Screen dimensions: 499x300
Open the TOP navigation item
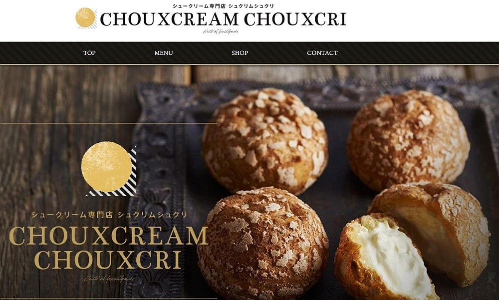point(89,53)
